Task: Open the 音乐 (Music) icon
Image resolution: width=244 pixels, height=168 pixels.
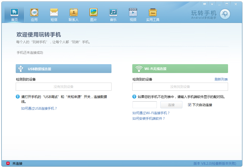Action: 113,13
